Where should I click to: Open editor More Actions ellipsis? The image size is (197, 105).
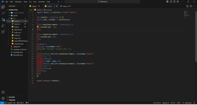click(x=194, y=6)
